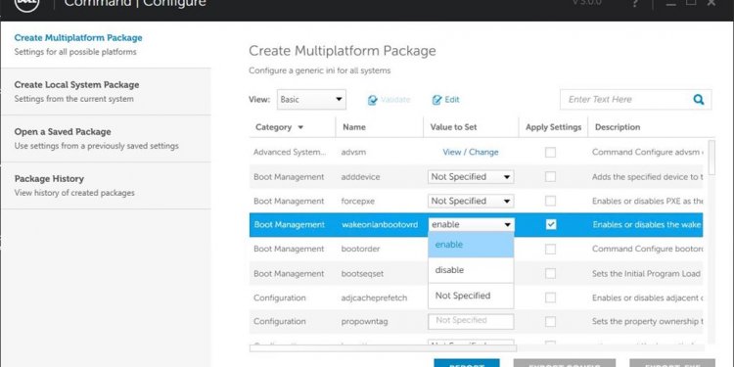Open Create Multiplatform Package section
The width and height of the screenshot is (734, 367).
coord(106,44)
